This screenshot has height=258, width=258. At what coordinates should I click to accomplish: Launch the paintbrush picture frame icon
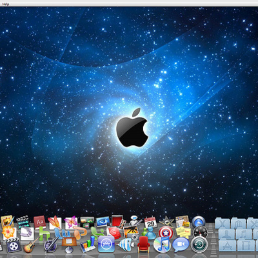(x=7, y=221)
